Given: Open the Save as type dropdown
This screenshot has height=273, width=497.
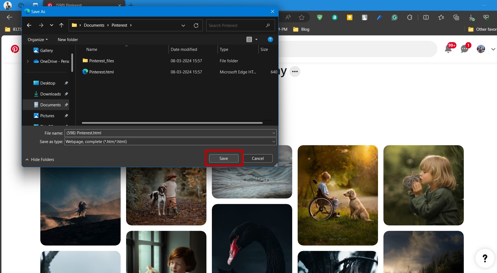Looking at the screenshot, I should [273, 141].
